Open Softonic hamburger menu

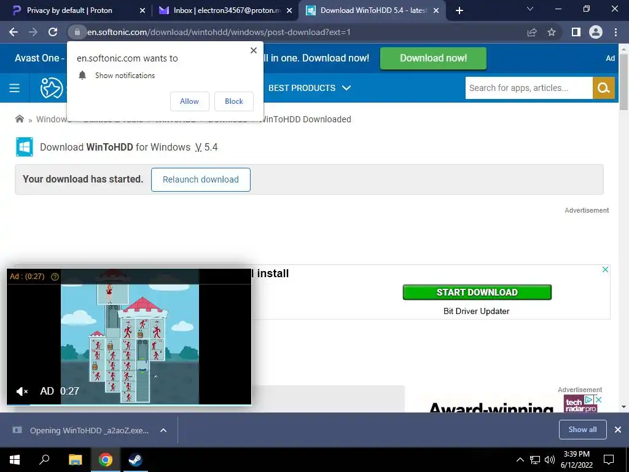(15, 88)
